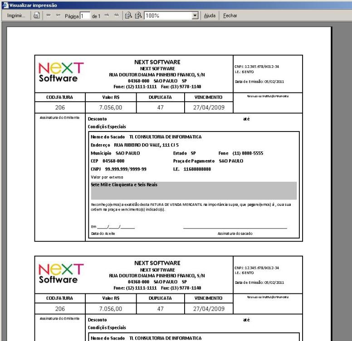The image size is (352, 341).
Task: Click 'Assinatura do Emitente' in first invoice
Action: pos(59,117)
